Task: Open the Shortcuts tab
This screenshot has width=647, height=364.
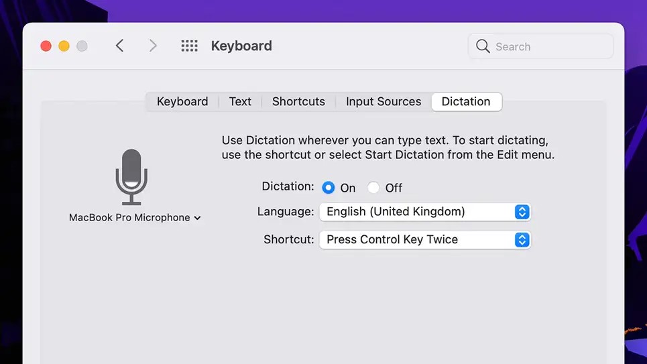Action: (299, 101)
